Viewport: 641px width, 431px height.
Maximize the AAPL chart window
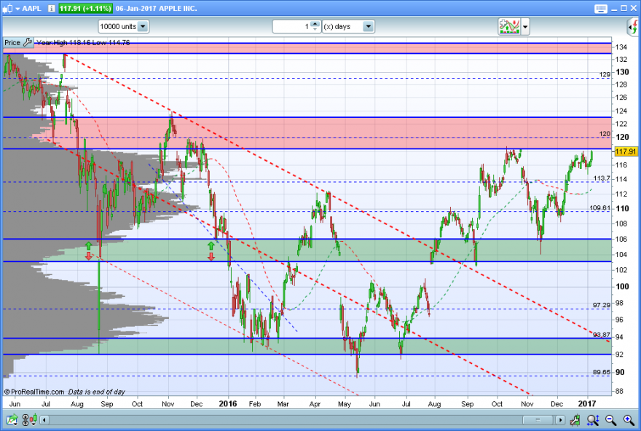(x=624, y=8)
